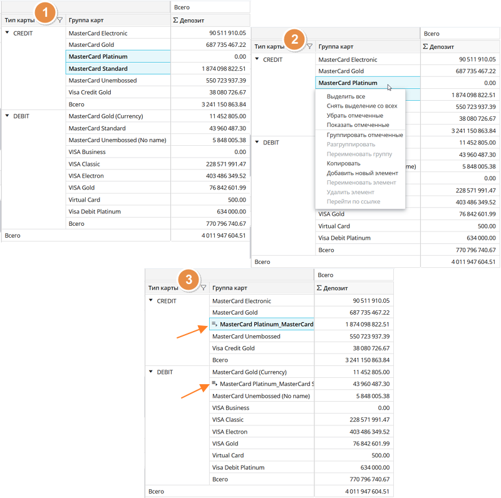Click the sigma Депозит header in table 1
Viewport: 501px width, 498px height.
[x=210, y=21]
